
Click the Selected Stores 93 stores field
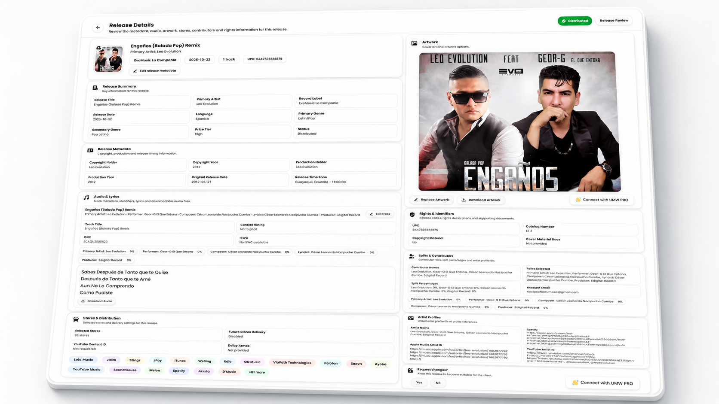(x=146, y=333)
